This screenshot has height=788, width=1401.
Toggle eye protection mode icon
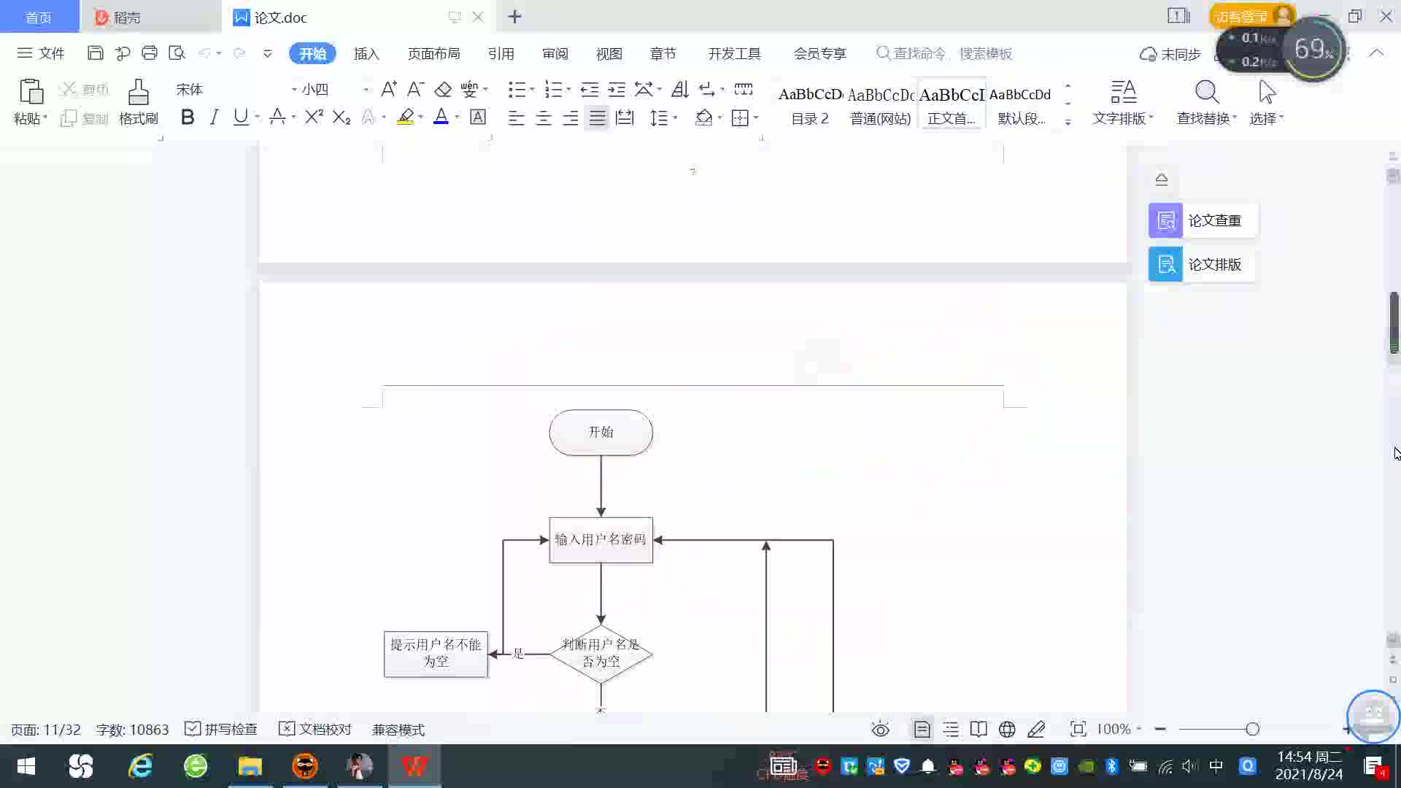click(x=881, y=730)
